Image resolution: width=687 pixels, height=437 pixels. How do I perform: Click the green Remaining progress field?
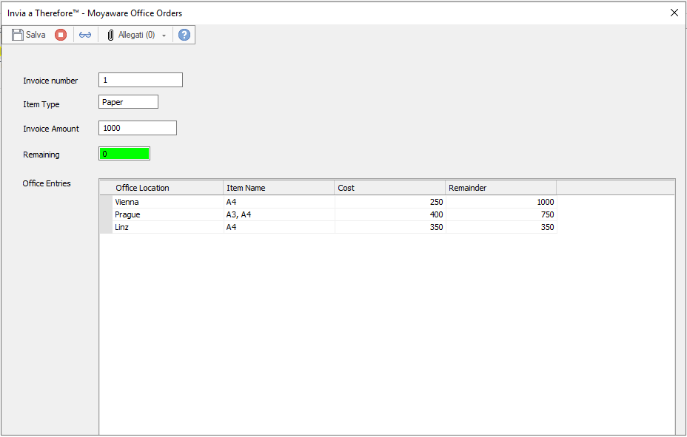point(124,153)
